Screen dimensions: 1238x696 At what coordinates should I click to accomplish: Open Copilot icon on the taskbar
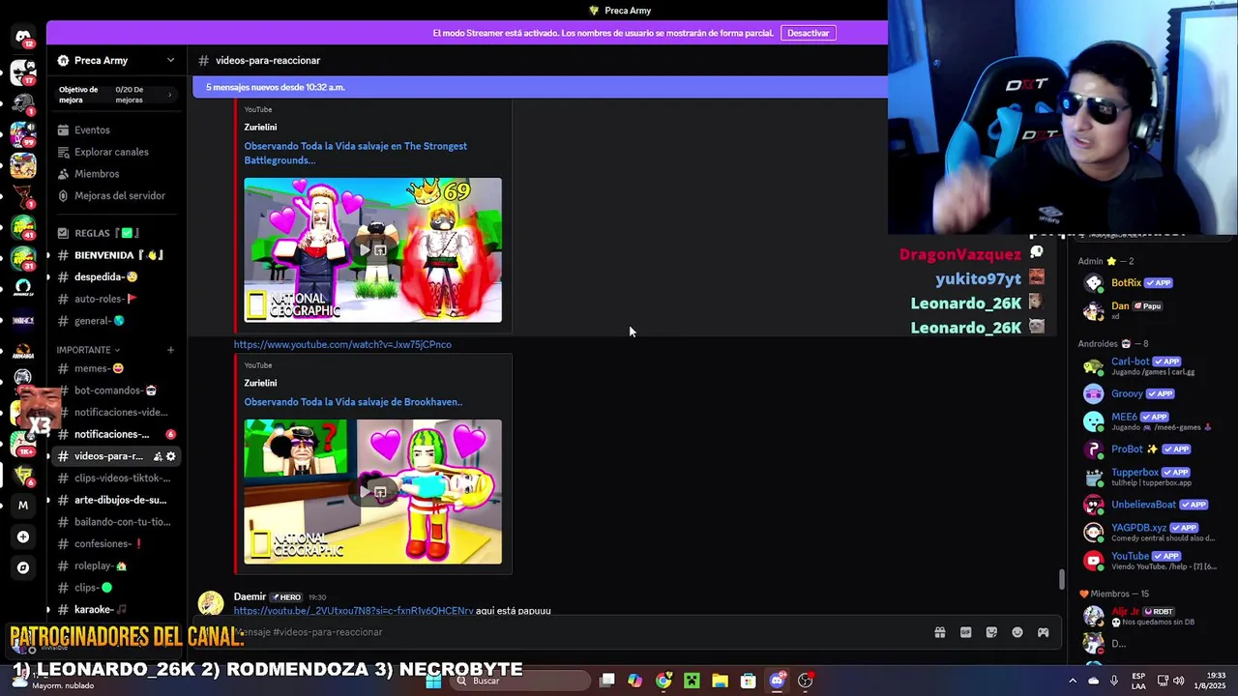pyautogui.click(x=634, y=681)
